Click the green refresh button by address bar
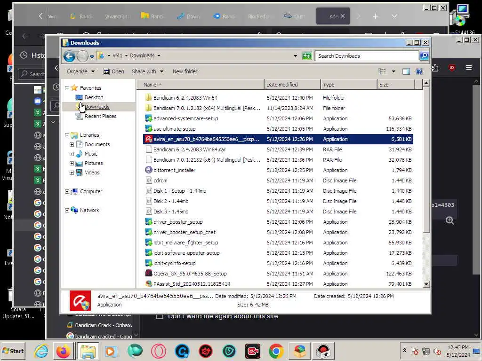The image size is (482, 361). [307, 56]
